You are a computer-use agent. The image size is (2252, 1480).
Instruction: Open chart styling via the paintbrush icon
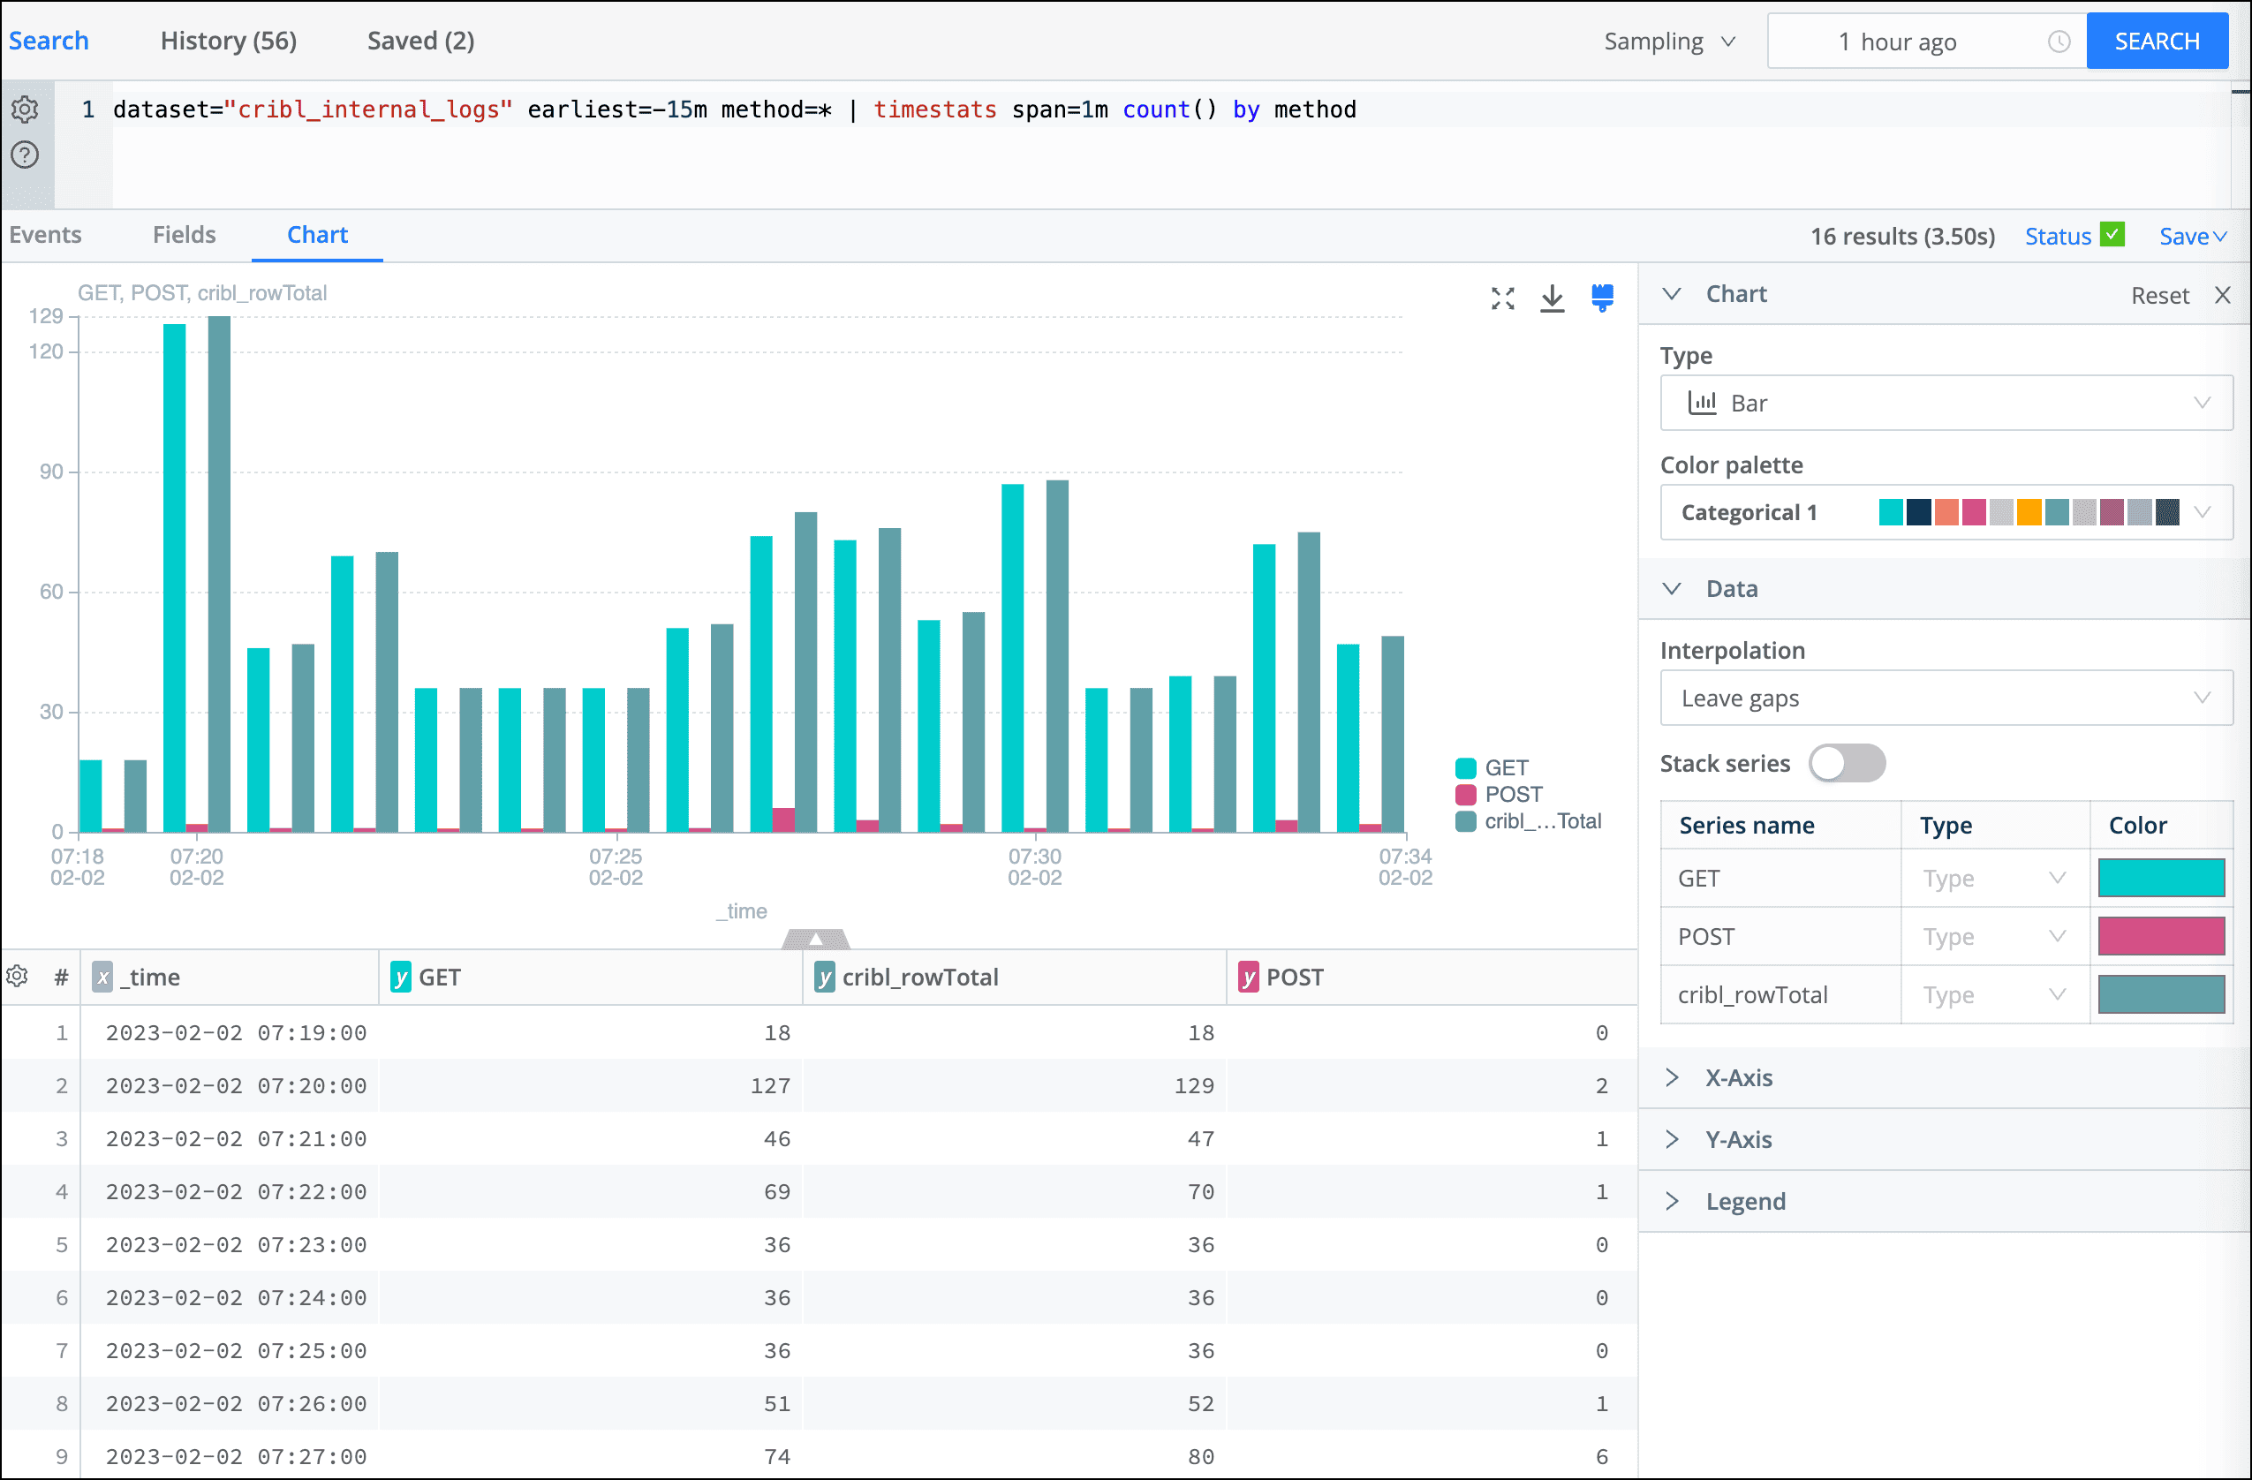point(1602,298)
